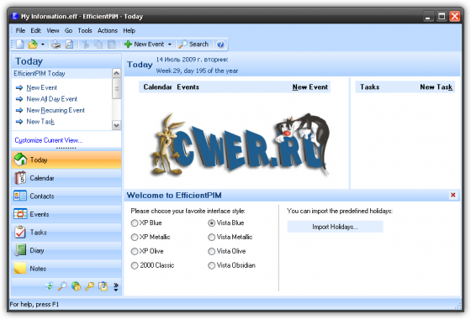Screen dimensions: 471x319
Task: Click the Copy toolbar icon
Action: 98,44
